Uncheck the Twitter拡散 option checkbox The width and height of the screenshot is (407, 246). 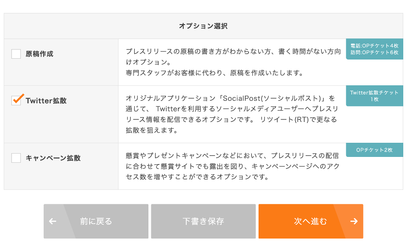pos(16,101)
